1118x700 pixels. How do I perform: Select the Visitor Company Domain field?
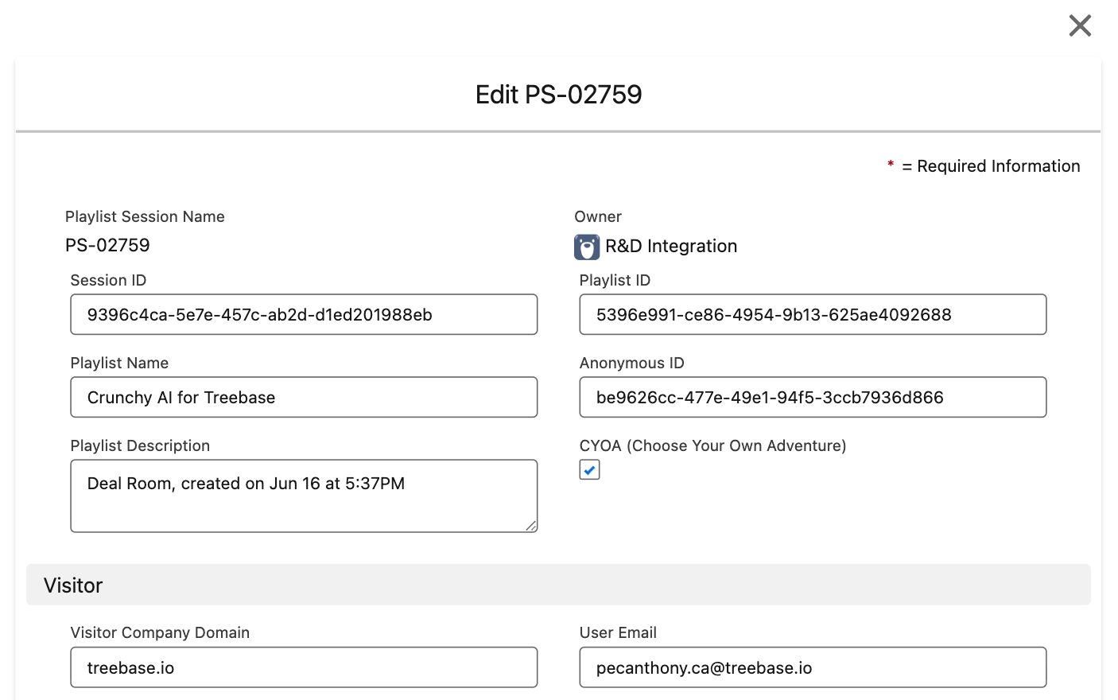(x=304, y=667)
